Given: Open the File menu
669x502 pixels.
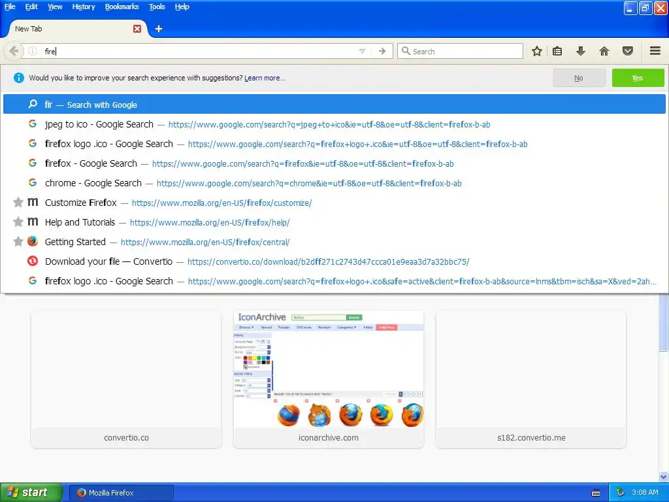Looking at the screenshot, I should pos(10,7).
